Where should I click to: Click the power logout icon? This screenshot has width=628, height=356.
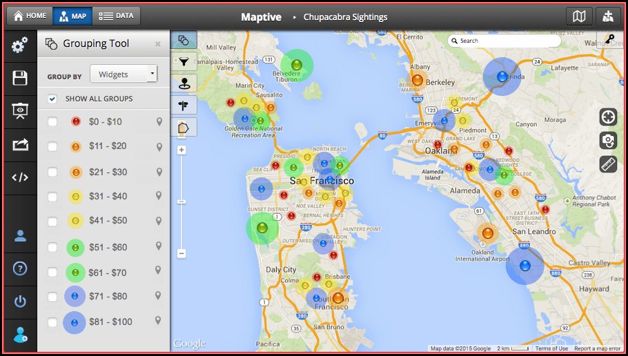pyautogui.click(x=20, y=301)
